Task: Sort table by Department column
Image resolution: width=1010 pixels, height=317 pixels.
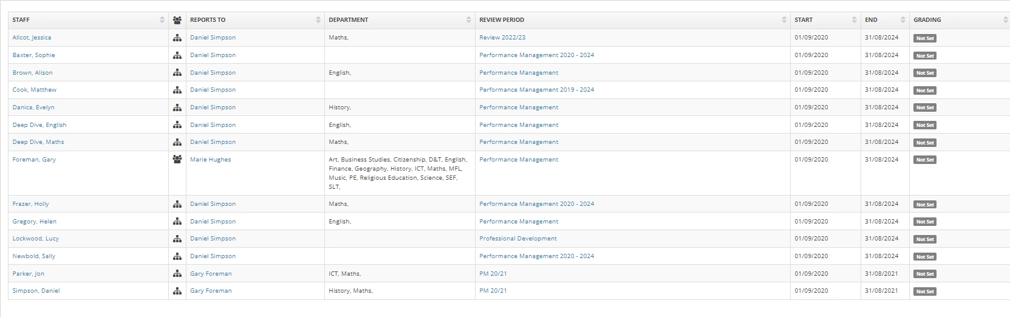Action: pyautogui.click(x=399, y=20)
